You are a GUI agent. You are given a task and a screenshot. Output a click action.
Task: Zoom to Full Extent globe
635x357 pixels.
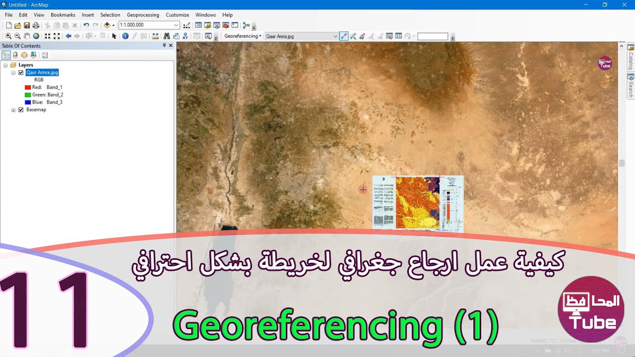tap(36, 36)
